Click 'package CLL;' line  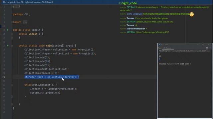(21, 14)
